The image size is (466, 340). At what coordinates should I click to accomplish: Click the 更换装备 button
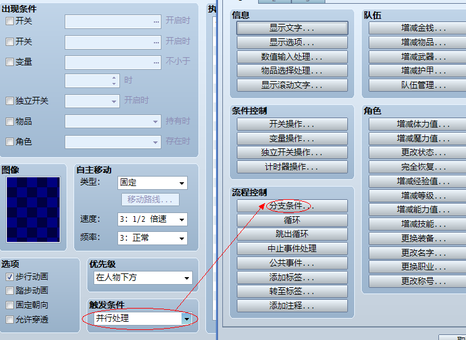[417, 239]
